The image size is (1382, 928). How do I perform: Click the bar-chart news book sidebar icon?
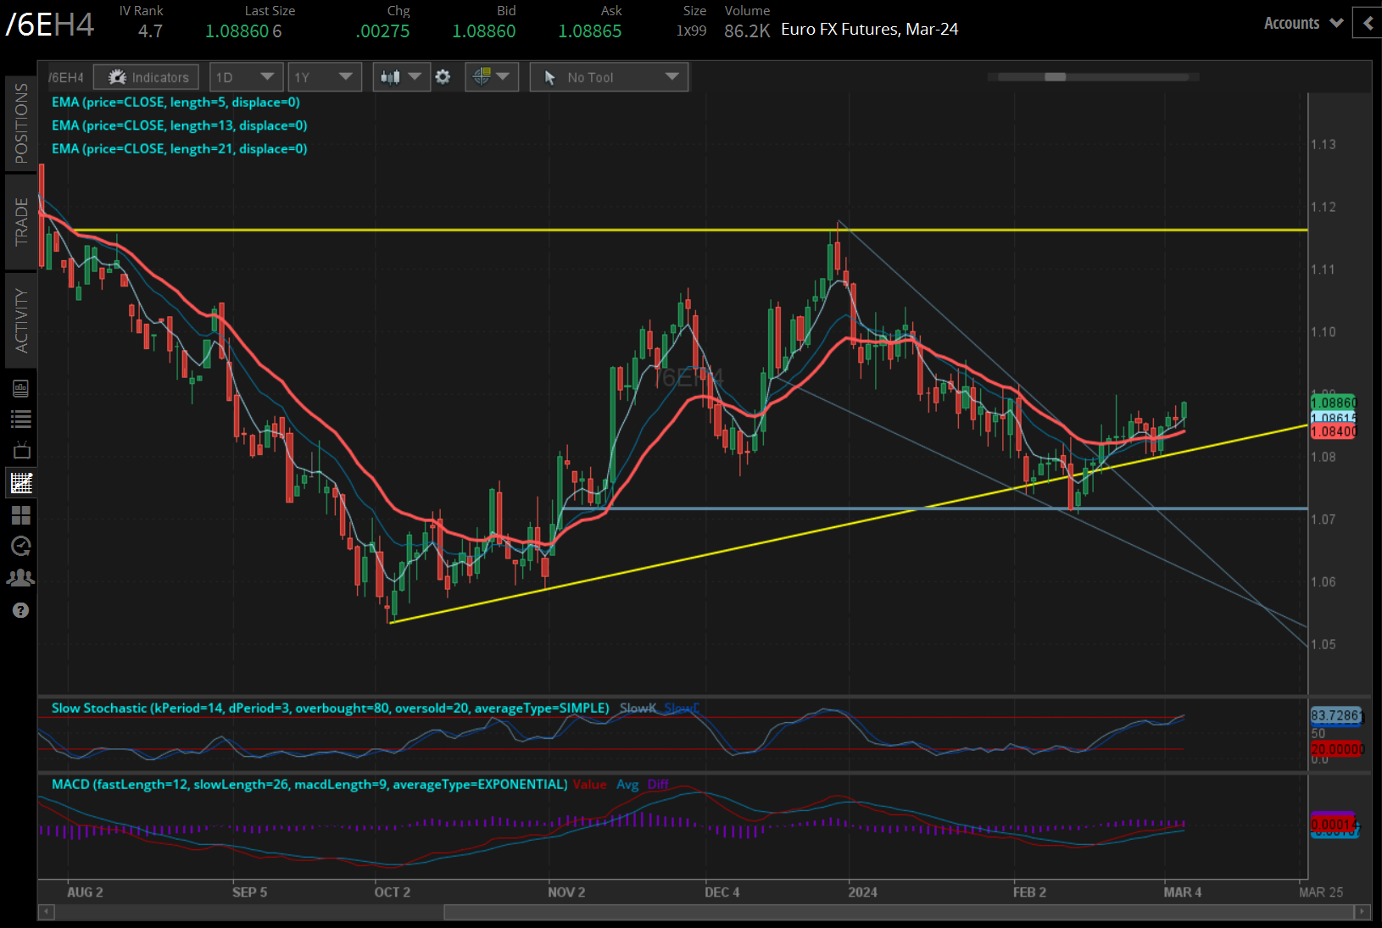(x=21, y=388)
